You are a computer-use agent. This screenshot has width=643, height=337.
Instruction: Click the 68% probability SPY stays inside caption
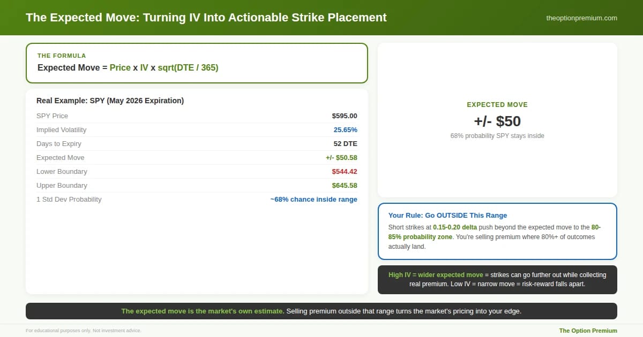(497, 136)
